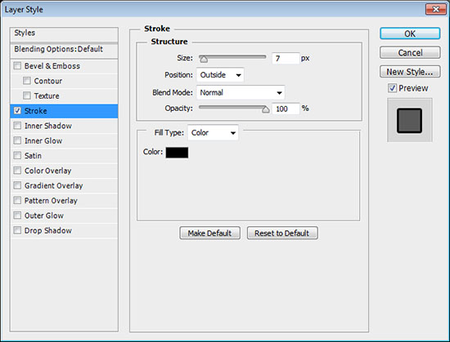Open the Texture settings label
Screen dimensions: 450x342
47,95
